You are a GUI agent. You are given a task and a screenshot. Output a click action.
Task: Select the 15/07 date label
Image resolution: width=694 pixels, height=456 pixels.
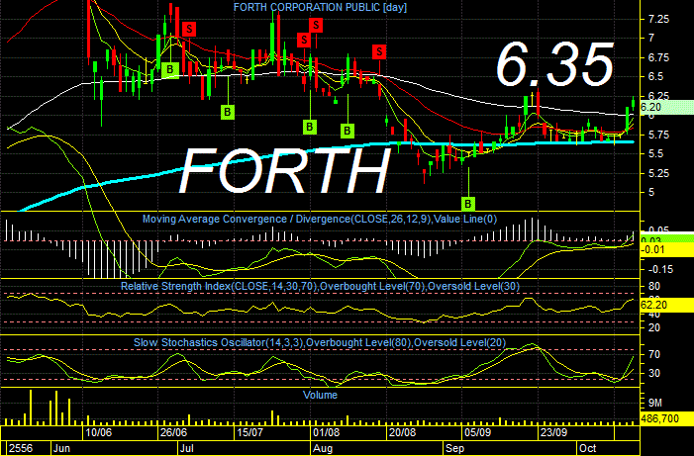(x=250, y=432)
